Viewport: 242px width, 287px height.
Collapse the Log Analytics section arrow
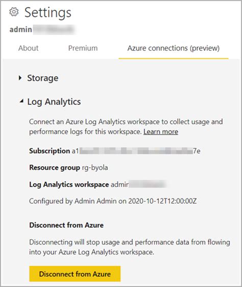21,101
